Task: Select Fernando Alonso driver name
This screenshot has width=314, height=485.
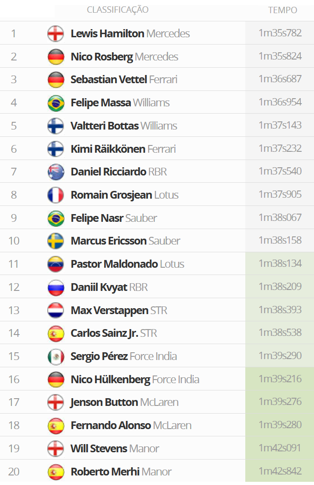Action: 111,425
